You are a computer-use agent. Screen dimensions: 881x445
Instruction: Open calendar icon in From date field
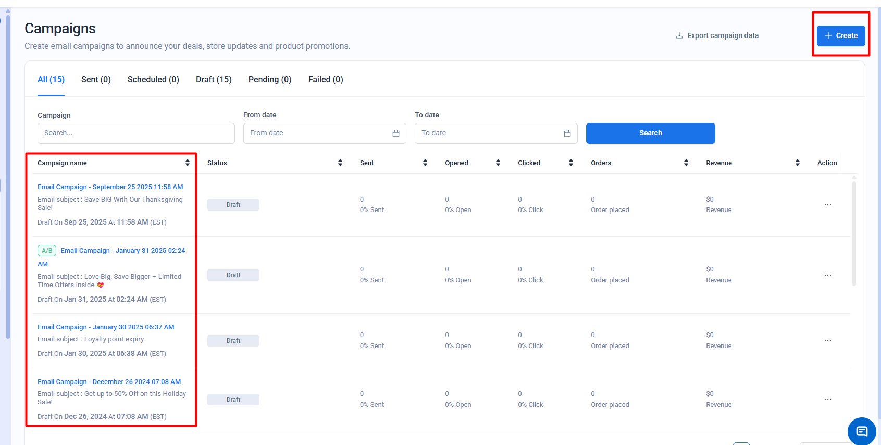point(396,133)
